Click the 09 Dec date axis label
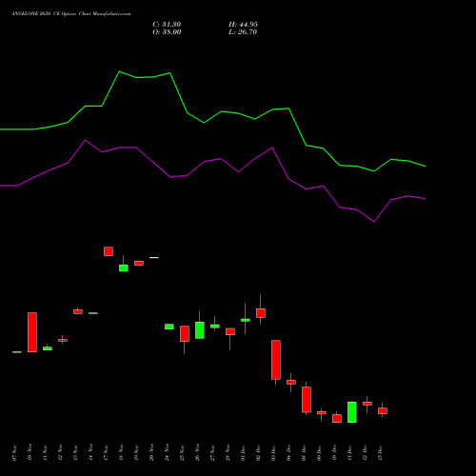Image resolution: width=476 pixels, height=476 pixels. click(x=319, y=453)
